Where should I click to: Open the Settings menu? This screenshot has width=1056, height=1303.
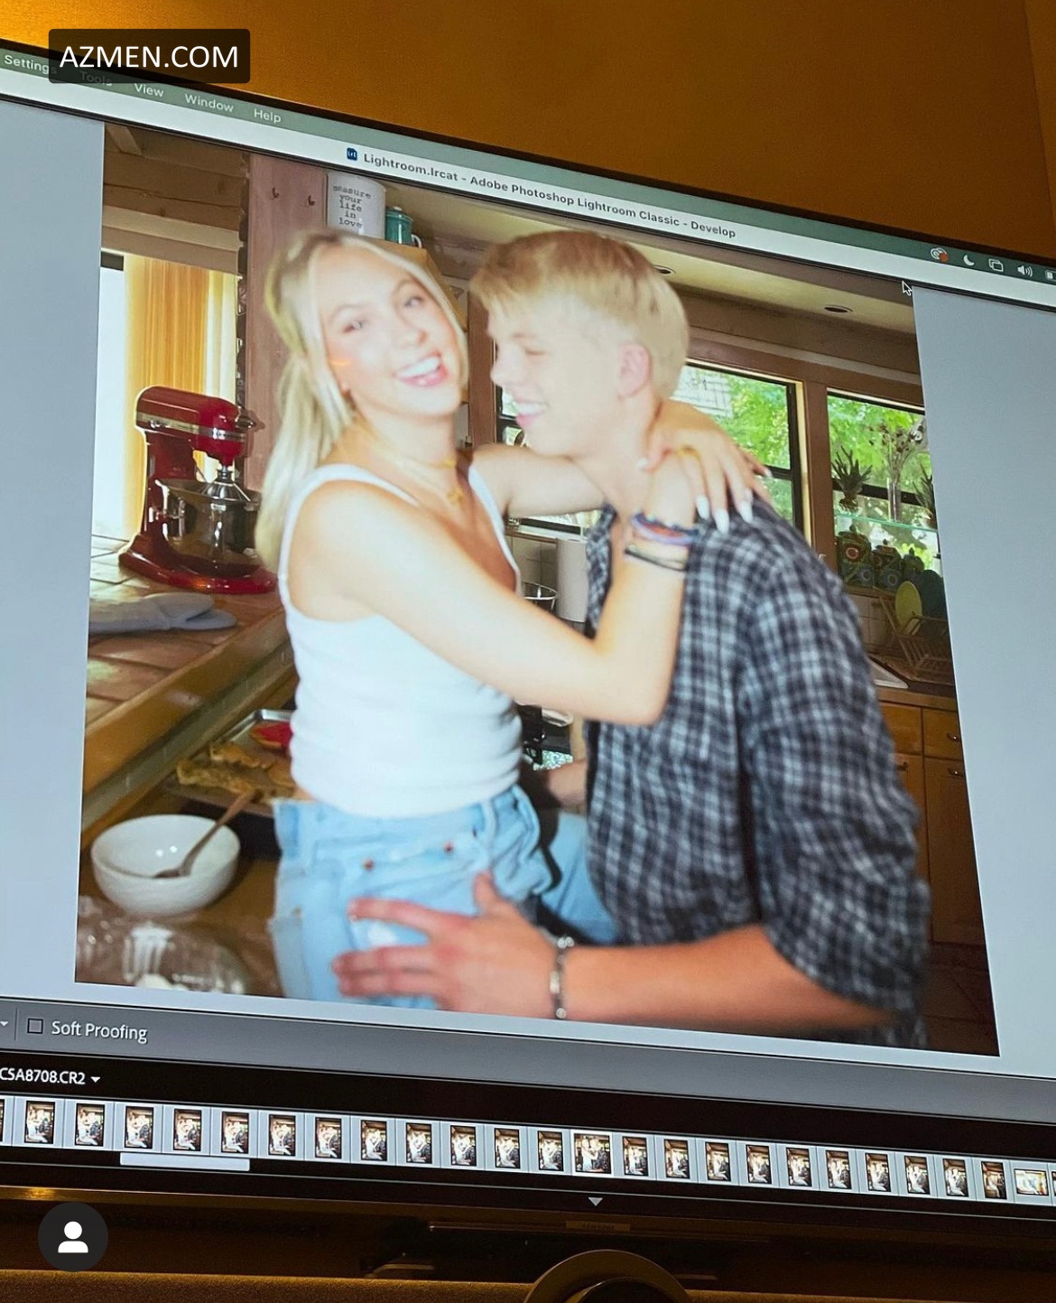click(25, 64)
